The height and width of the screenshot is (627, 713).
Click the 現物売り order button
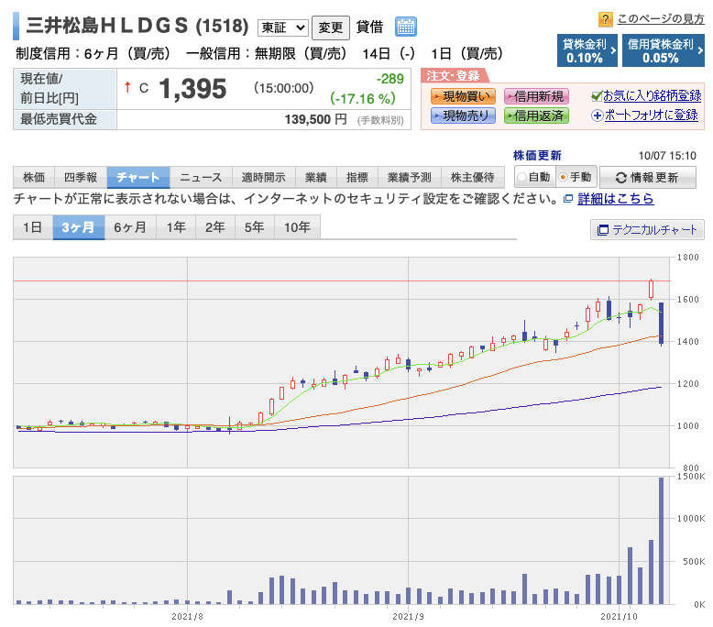click(x=463, y=115)
